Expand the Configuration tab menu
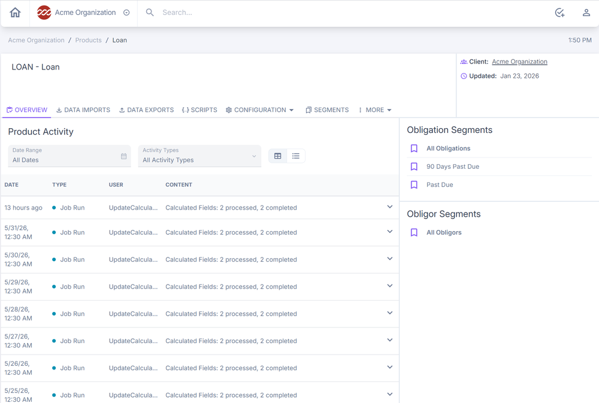599x403 pixels. [x=260, y=110]
